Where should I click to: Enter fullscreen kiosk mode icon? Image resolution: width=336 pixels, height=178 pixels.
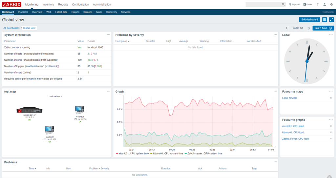pyautogui.click(x=331, y=19)
